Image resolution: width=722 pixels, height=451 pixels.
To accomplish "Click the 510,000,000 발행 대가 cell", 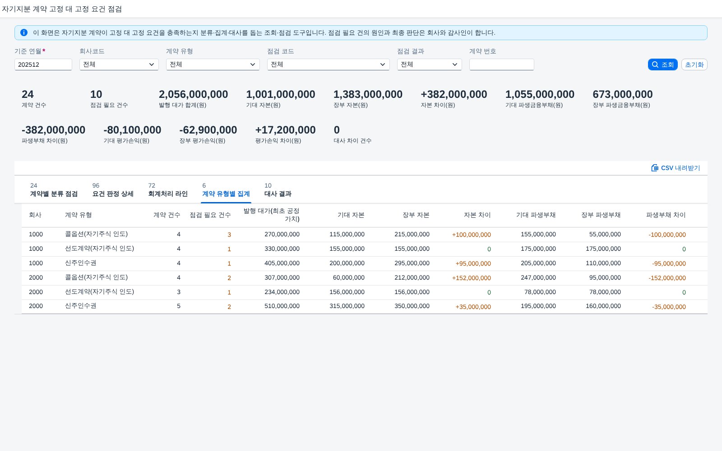I will [282, 306].
